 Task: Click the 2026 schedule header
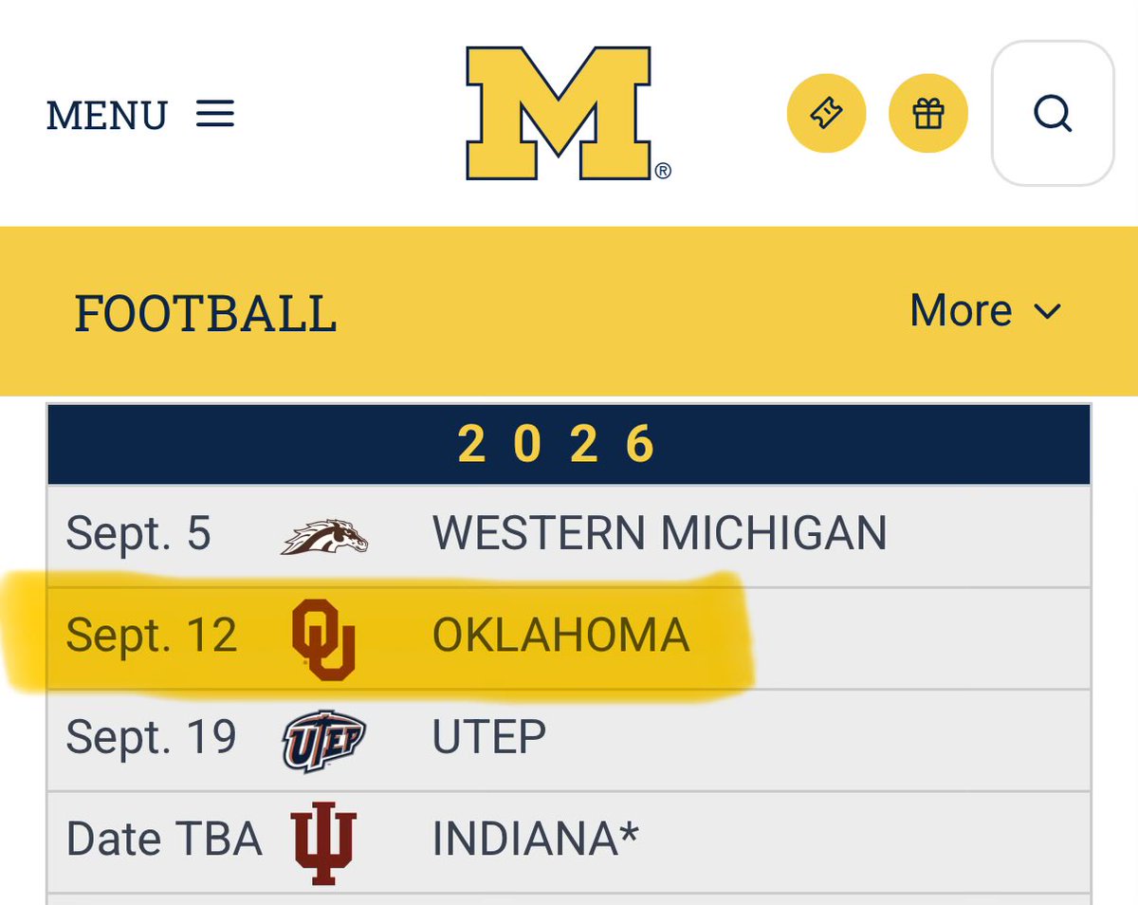[569, 444]
